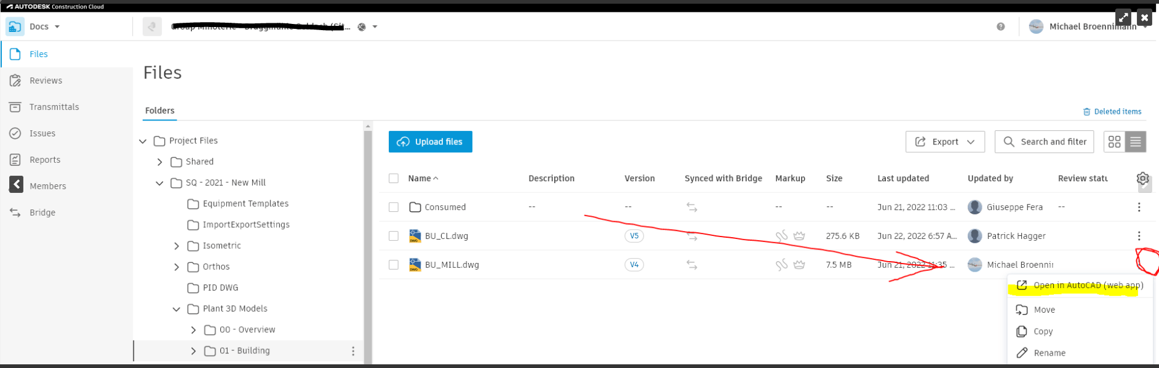The width and height of the screenshot is (1159, 368).
Task: Click the BU_MILL.dwg file icon
Action: (415, 265)
